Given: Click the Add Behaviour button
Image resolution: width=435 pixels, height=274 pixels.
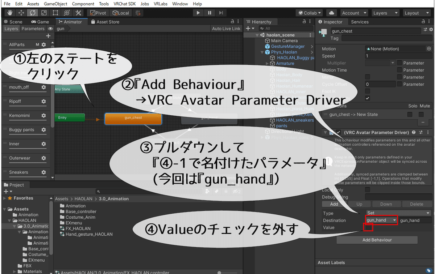Looking at the screenshot, I should (x=377, y=240).
